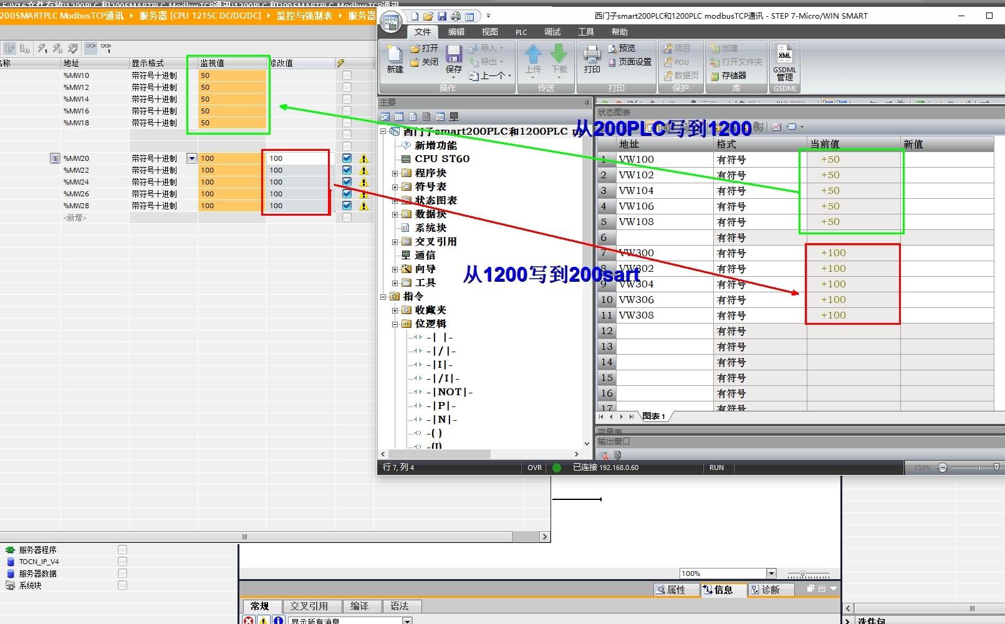Open the GSDML 管理 XML icon
Viewport: 1005px width, 624px height.
tap(784, 54)
